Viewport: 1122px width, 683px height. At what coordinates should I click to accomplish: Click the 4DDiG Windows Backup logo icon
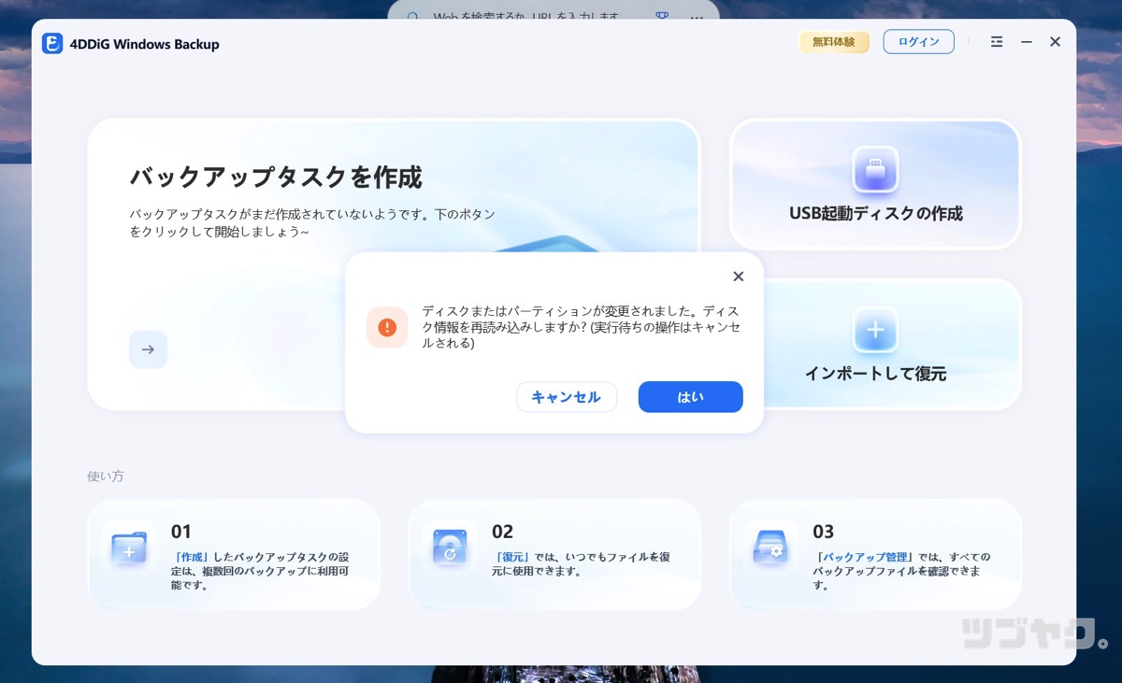(51, 43)
